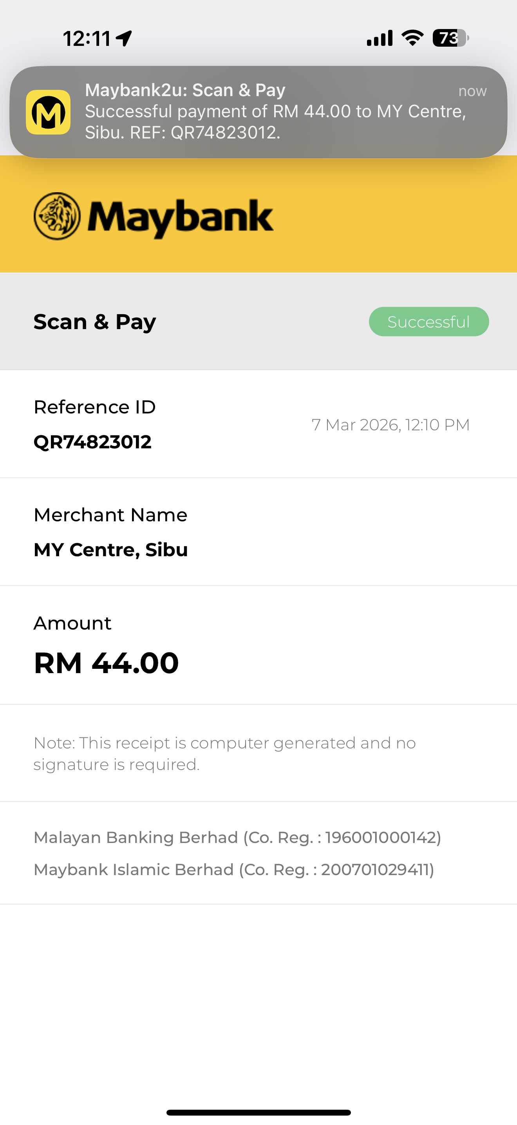Tap the home indicator bar at bottom
Viewport: 517px width, 1125px height.
click(258, 1112)
